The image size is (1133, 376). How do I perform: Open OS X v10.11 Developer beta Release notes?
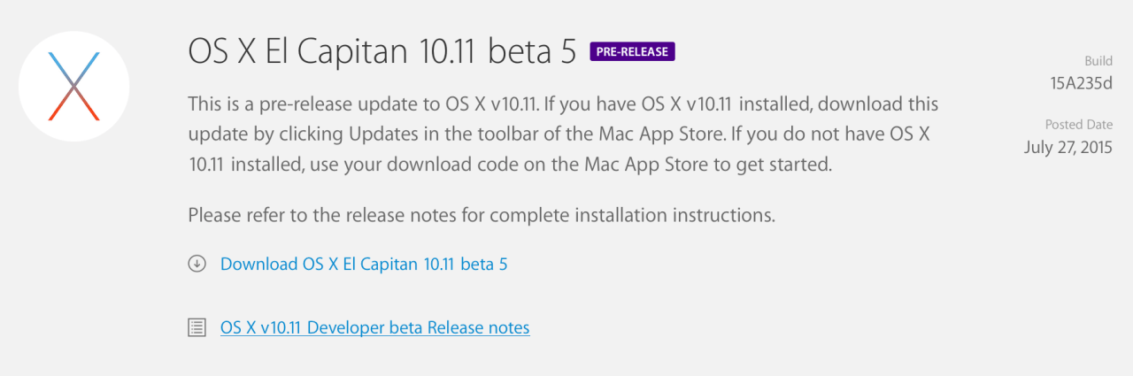point(374,328)
